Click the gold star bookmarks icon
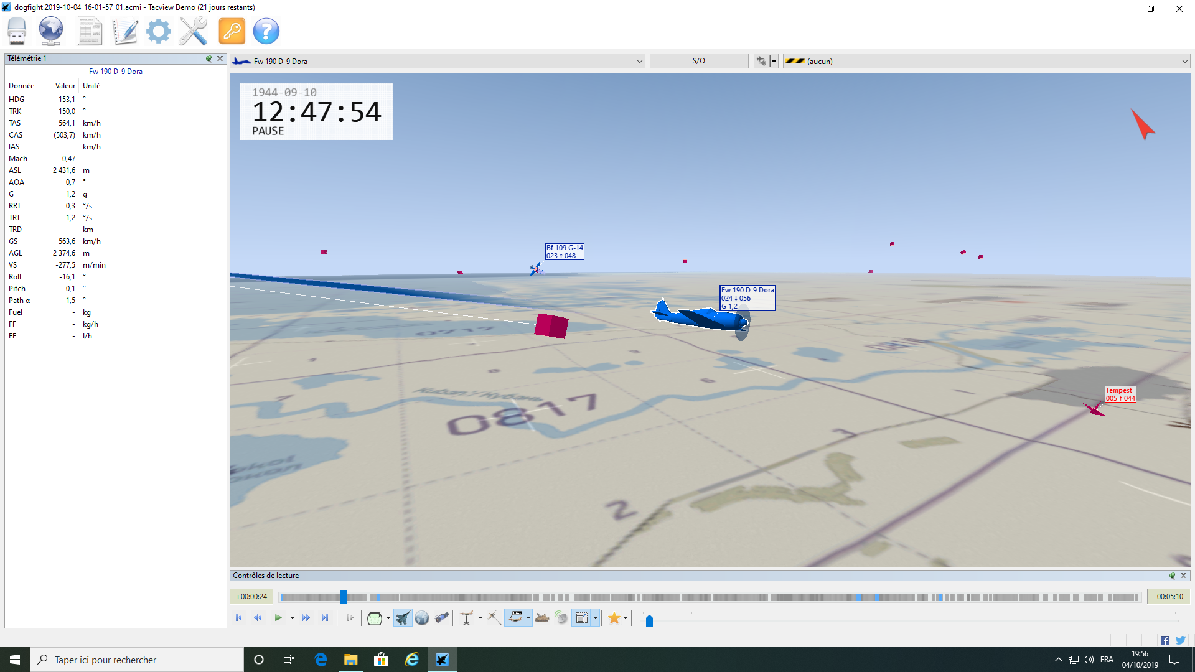Image resolution: width=1195 pixels, height=672 pixels. pos(614,618)
